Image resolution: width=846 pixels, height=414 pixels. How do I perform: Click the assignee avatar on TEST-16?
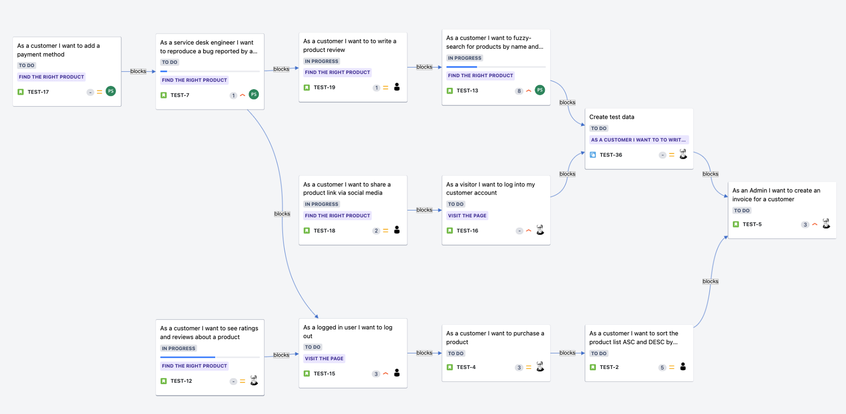click(540, 230)
